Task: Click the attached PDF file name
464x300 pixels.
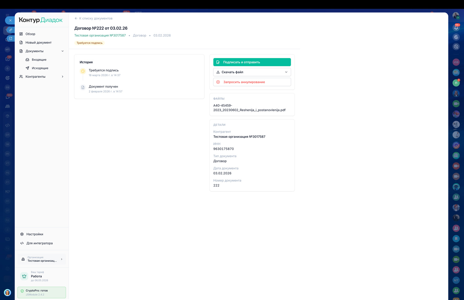Action: click(x=249, y=108)
